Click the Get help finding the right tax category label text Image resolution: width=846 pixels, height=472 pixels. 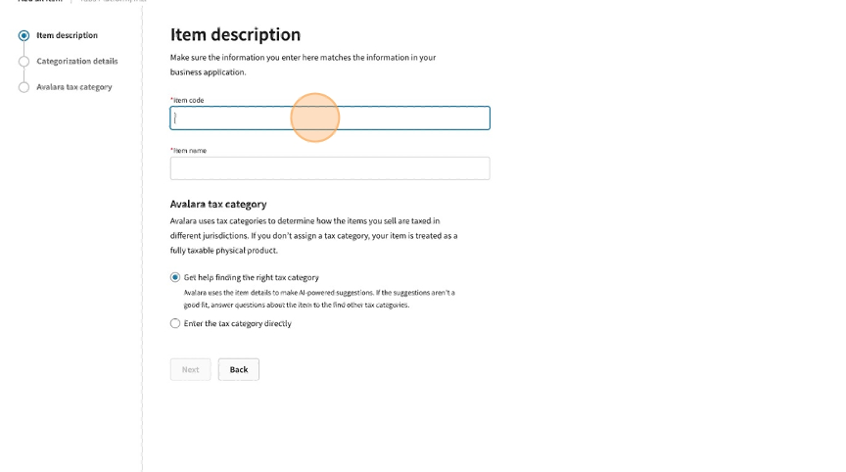click(x=251, y=277)
